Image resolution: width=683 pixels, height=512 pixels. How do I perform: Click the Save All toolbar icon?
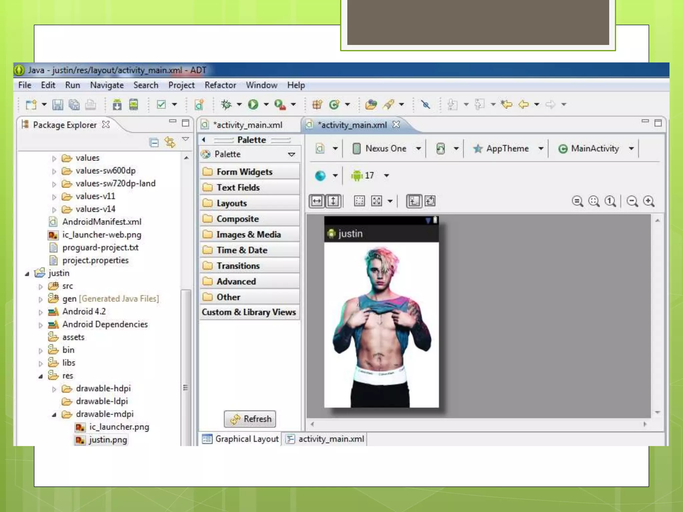click(x=74, y=105)
